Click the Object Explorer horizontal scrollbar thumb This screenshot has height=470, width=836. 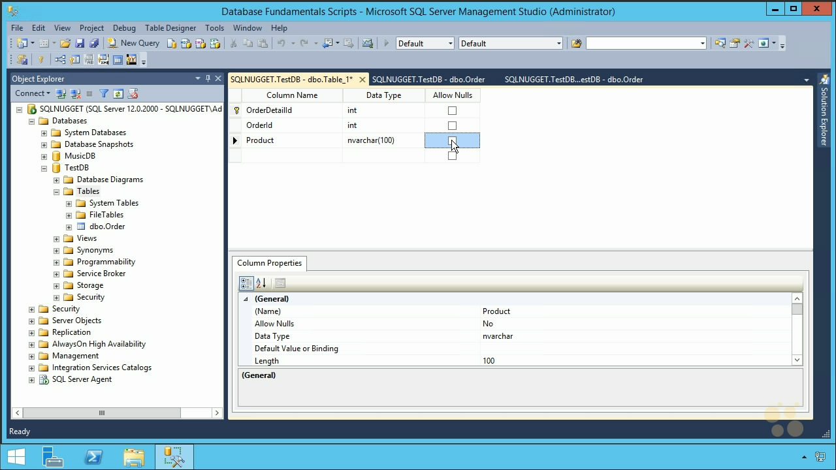click(102, 413)
